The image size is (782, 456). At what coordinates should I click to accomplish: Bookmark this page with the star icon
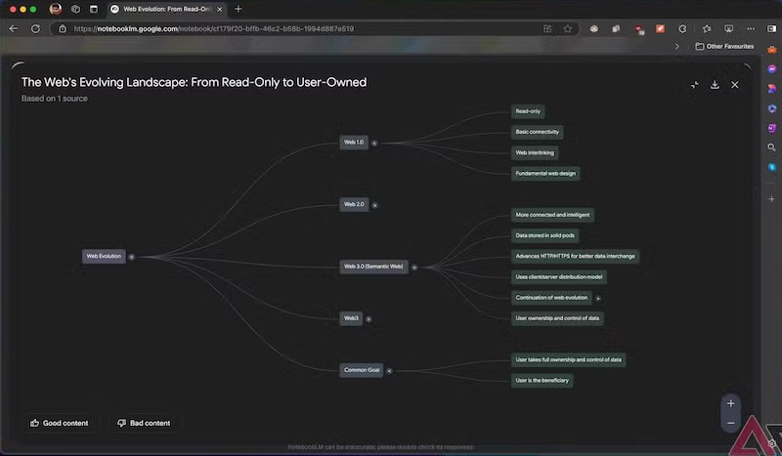(x=568, y=28)
